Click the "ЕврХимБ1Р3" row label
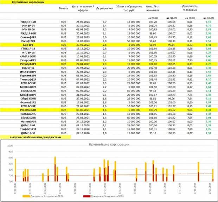The height and width of the screenshot is (202, 218). pyautogui.click(x=28, y=76)
